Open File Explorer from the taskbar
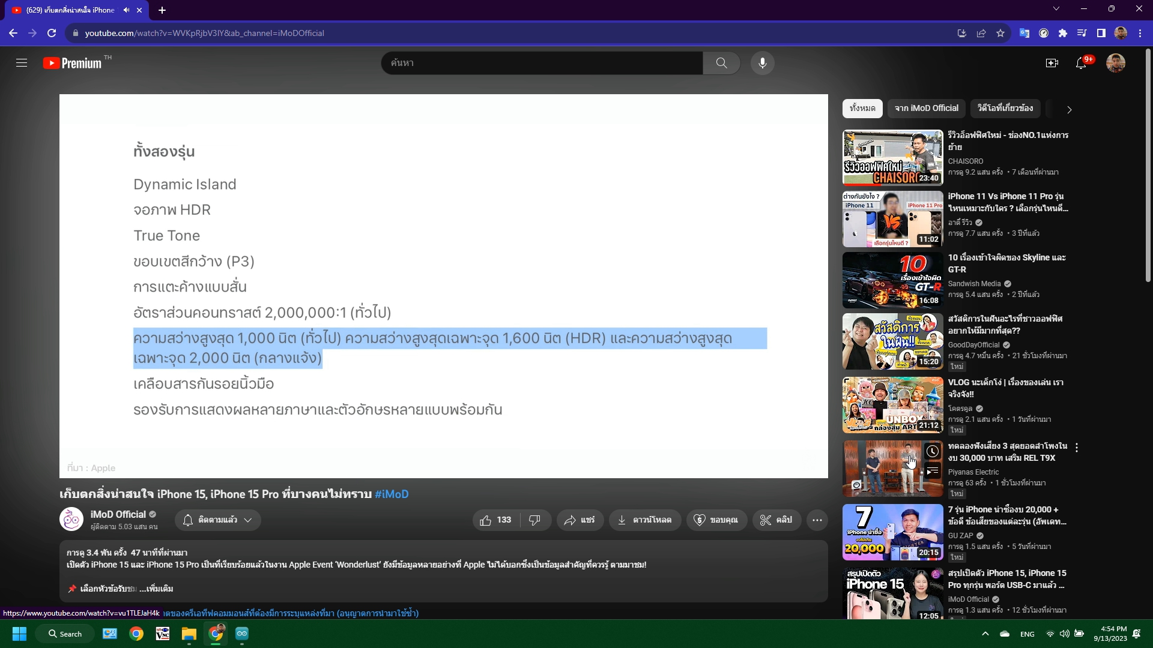The image size is (1153, 648). [189, 634]
